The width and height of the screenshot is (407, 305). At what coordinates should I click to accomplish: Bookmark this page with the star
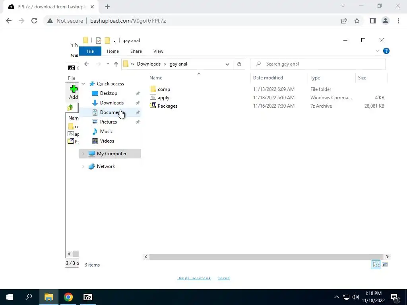click(x=357, y=21)
